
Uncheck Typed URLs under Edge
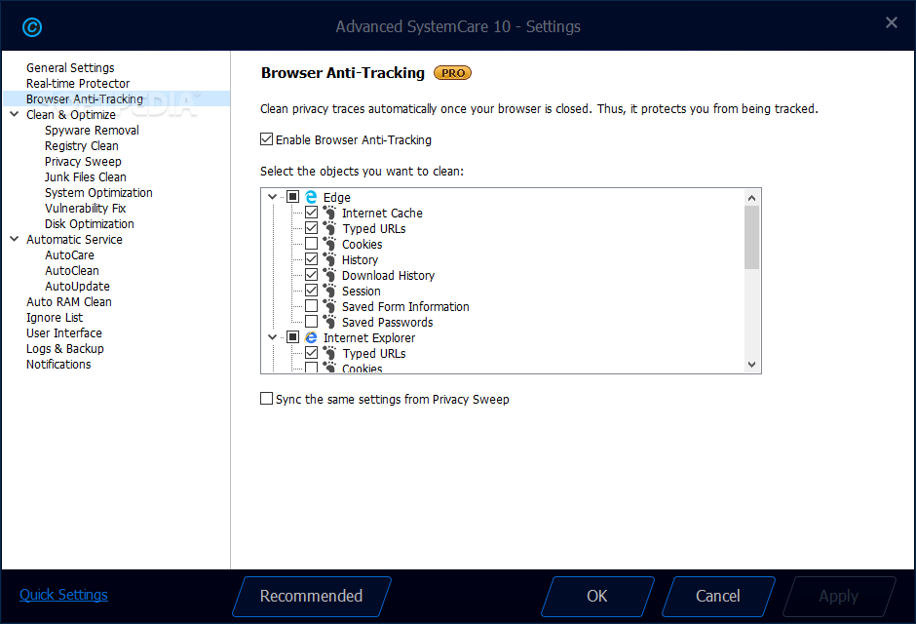point(312,228)
